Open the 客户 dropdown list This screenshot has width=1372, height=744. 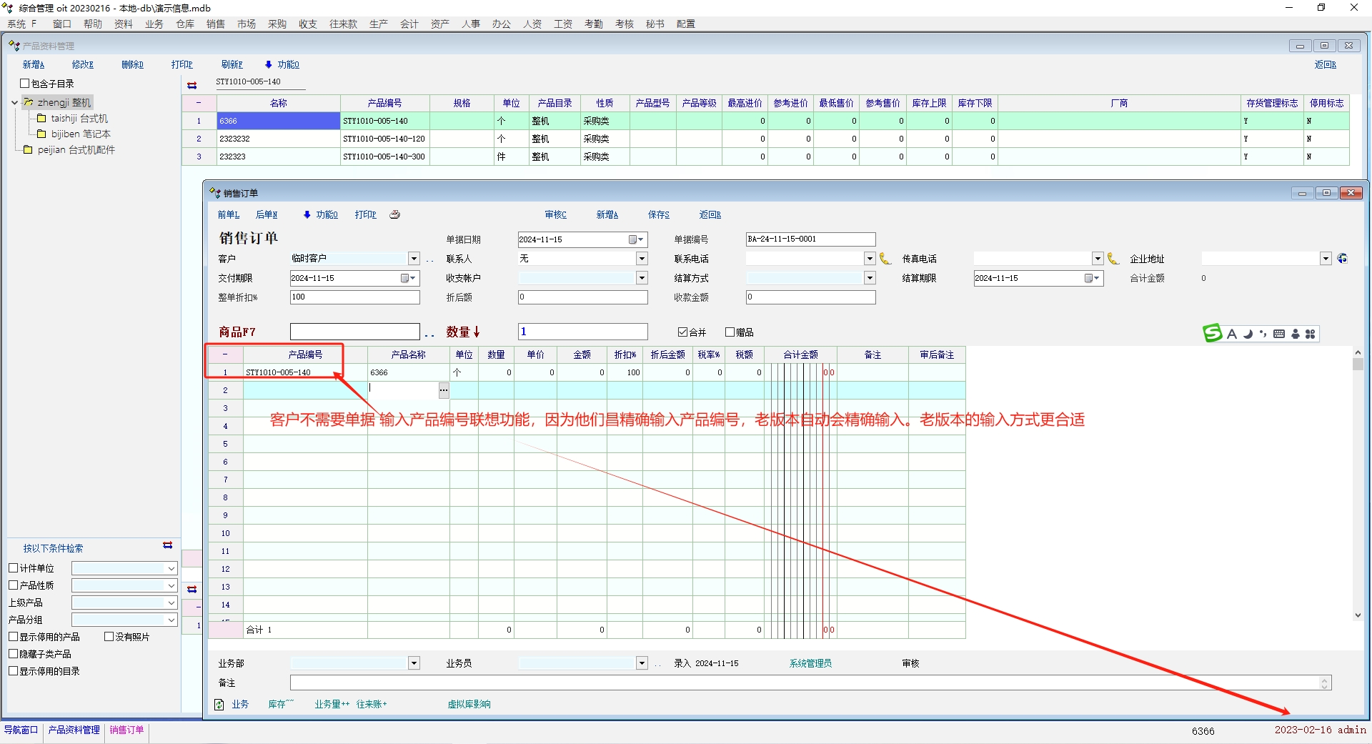click(414, 259)
